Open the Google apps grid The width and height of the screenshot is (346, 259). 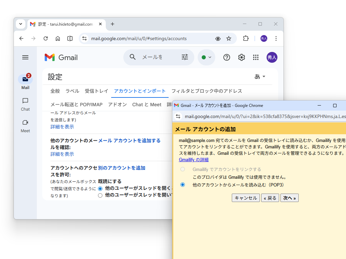[256, 57]
